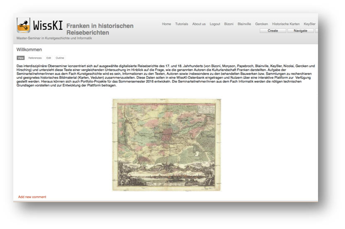The image size is (345, 229).
Task: Click the Create button
Action: click(273, 31)
